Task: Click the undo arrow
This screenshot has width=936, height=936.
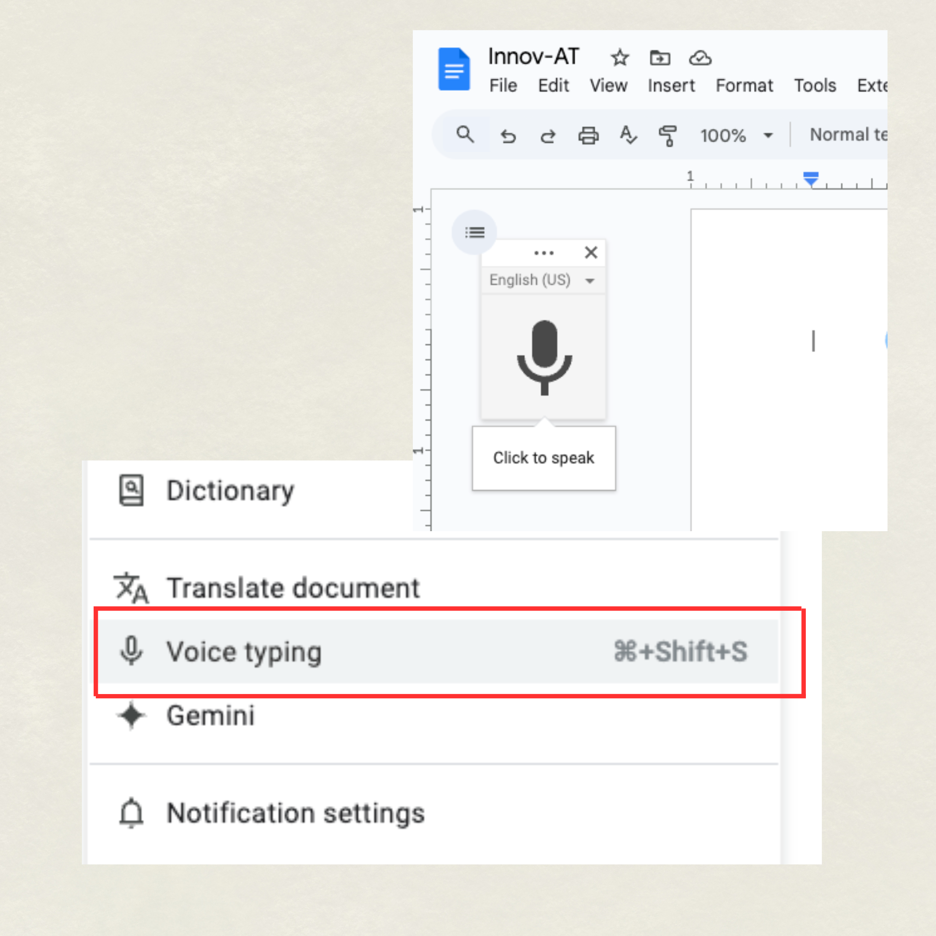Action: pyautogui.click(x=508, y=136)
